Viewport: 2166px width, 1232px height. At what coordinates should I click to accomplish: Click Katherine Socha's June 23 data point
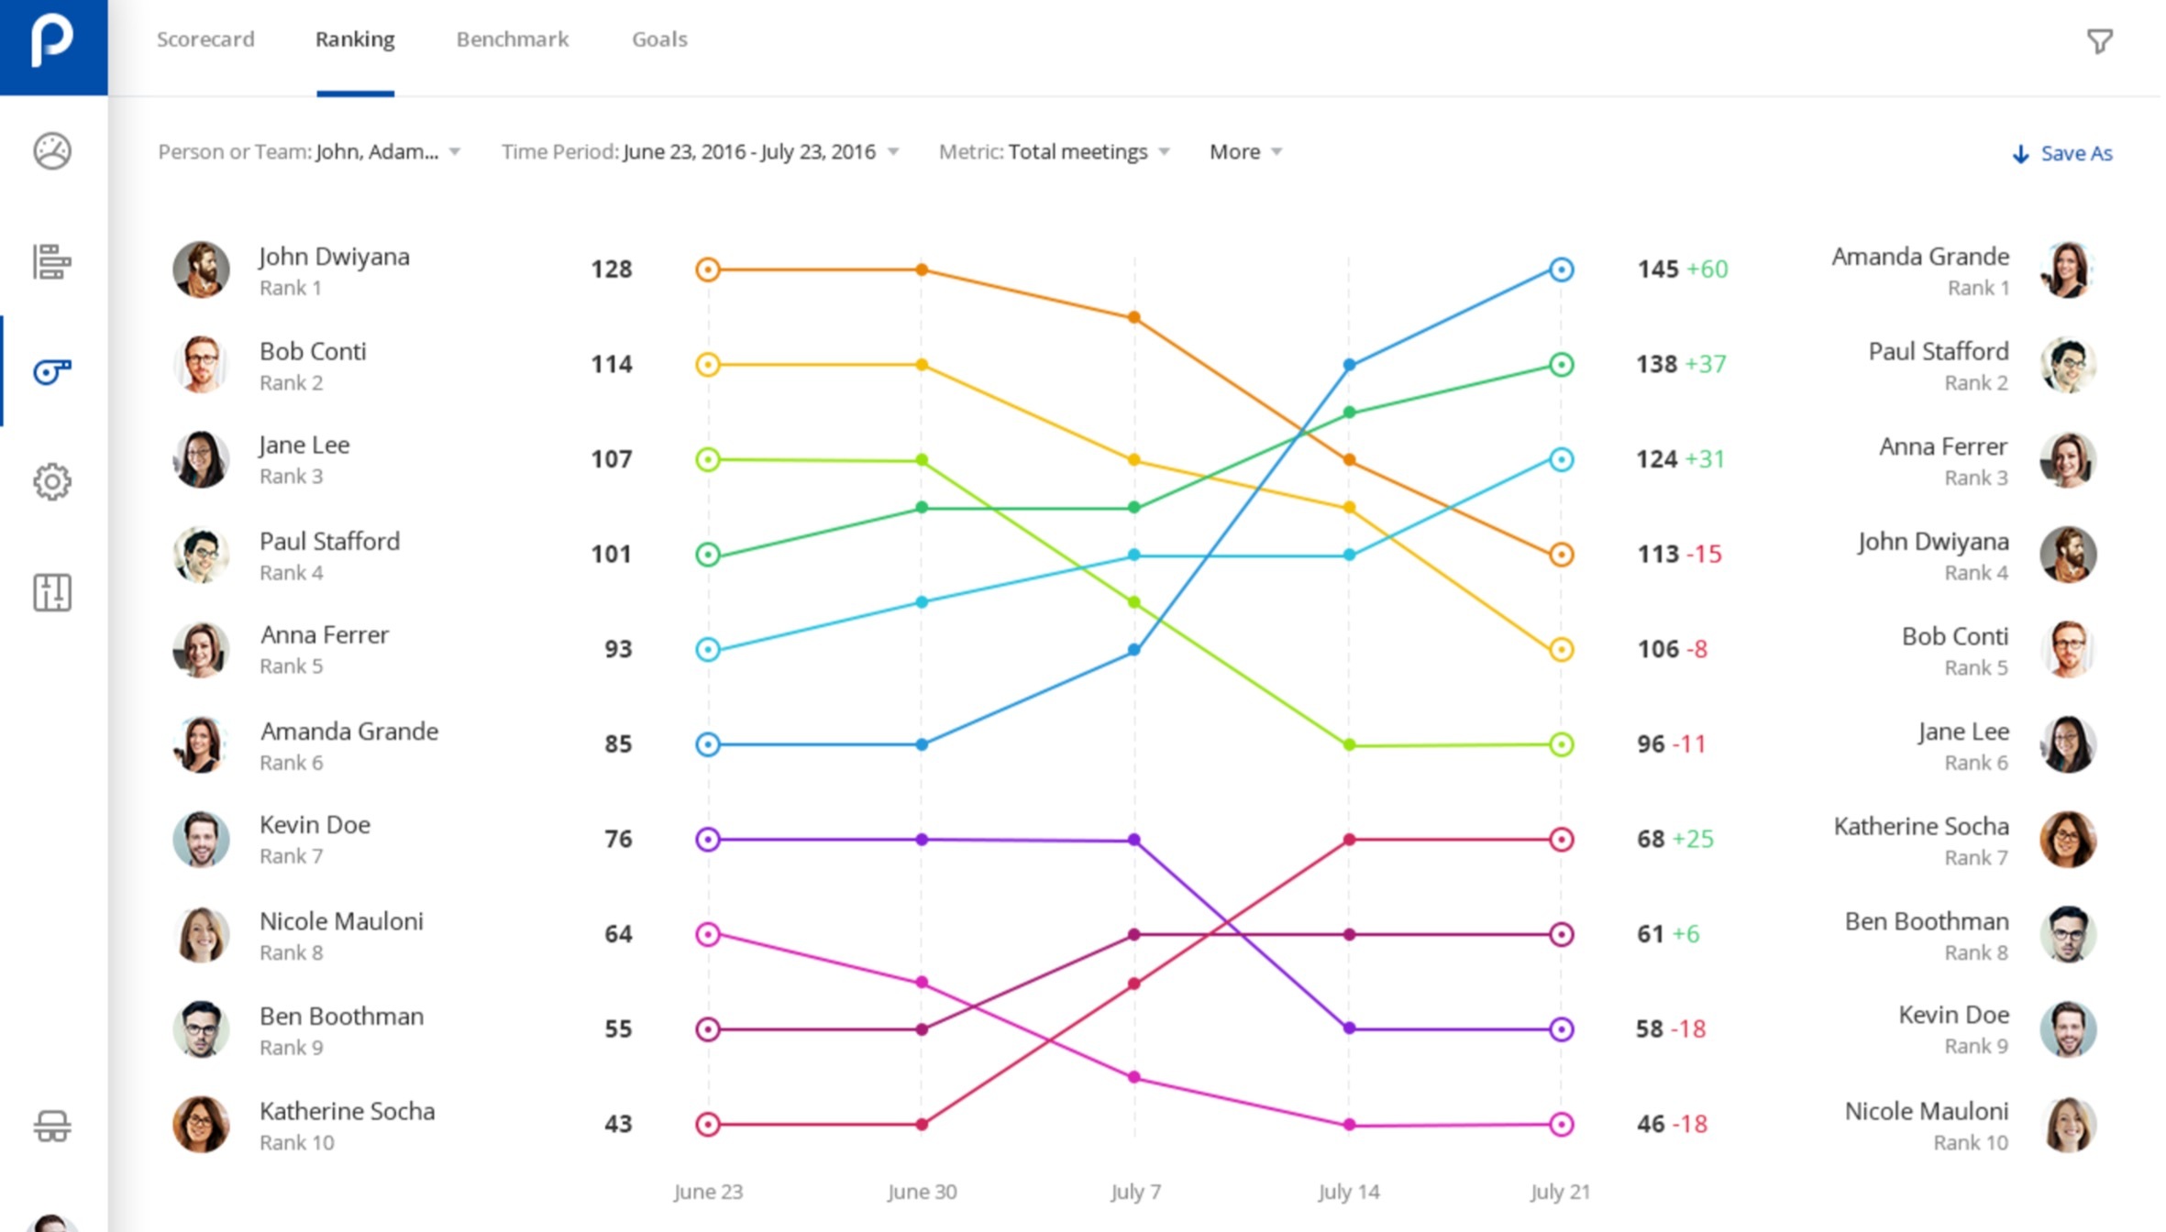click(x=707, y=1124)
